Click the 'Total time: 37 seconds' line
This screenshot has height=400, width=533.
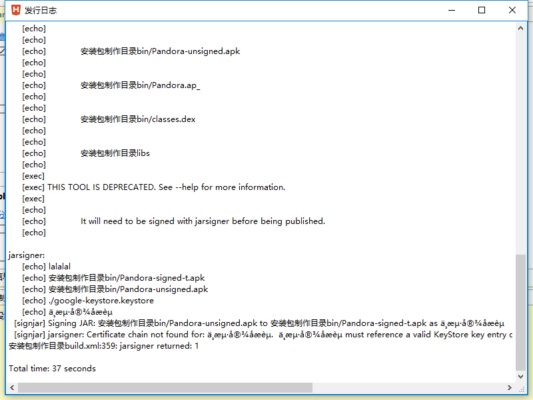click(53, 369)
